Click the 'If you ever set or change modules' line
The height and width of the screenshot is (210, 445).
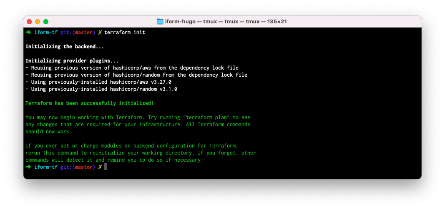[x=132, y=146]
